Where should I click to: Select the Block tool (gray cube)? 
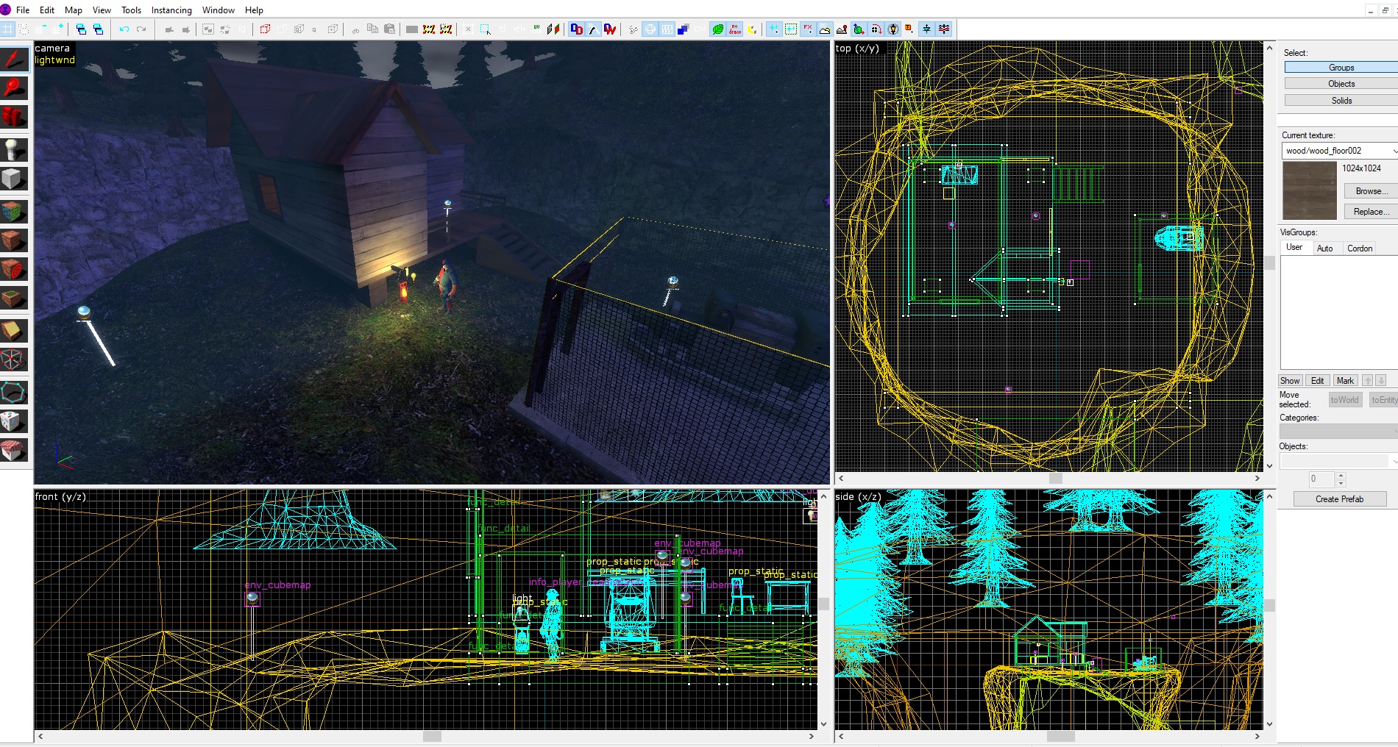[x=14, y=179]
